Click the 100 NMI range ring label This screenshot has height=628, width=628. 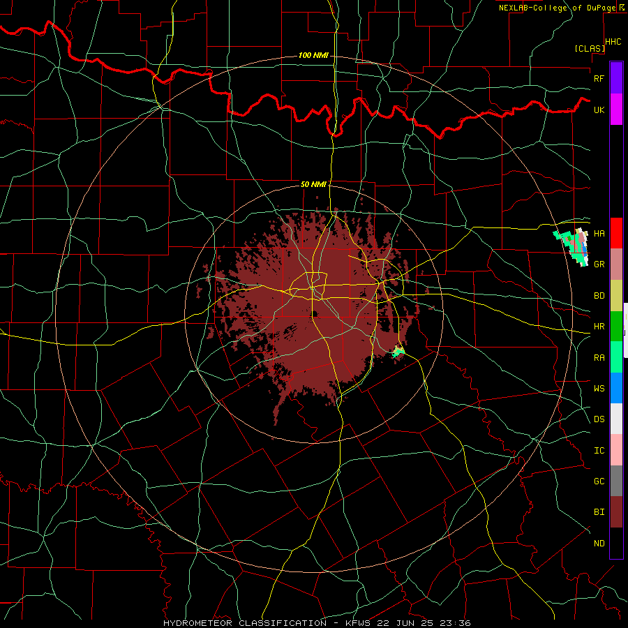313,55
